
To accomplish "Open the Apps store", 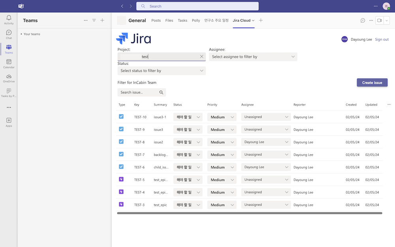I will tap(9, 122).
